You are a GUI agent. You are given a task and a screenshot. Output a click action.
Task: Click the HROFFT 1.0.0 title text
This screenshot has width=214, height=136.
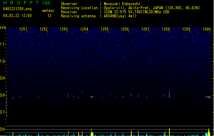[27, 3]
